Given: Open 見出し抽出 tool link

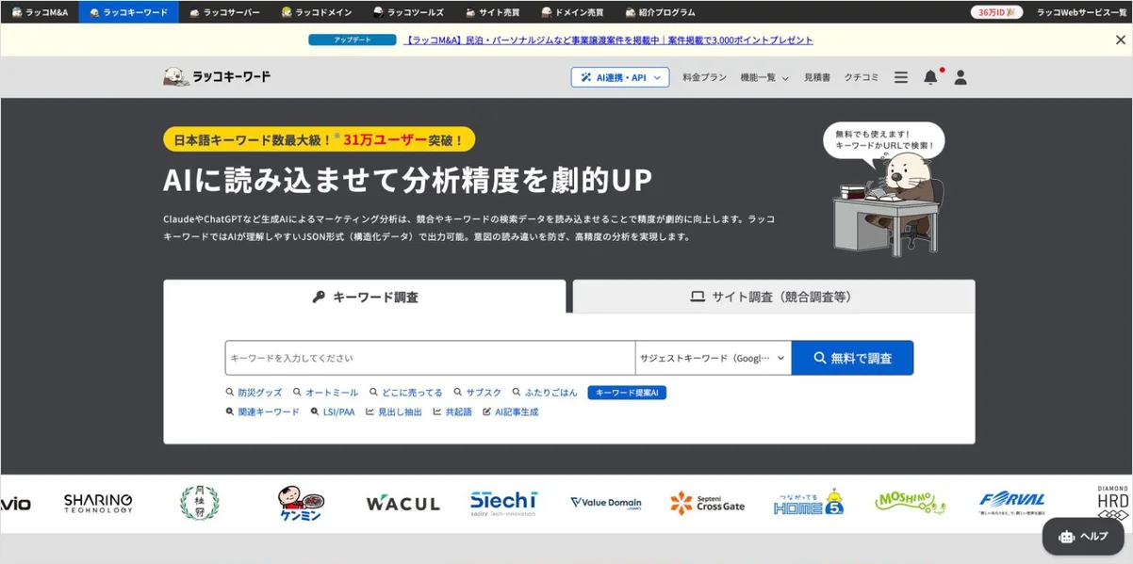Looking at the screenshot, I should click(x=394, y=412).
